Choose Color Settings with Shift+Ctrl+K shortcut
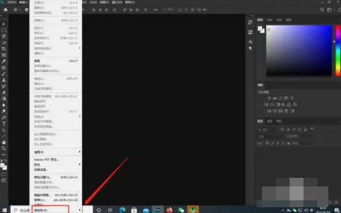Viewport: 341px width, 213px height. (55, 177)
